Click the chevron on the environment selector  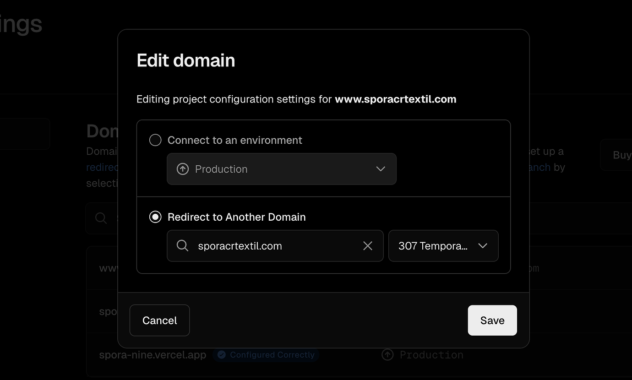point(381,168)
